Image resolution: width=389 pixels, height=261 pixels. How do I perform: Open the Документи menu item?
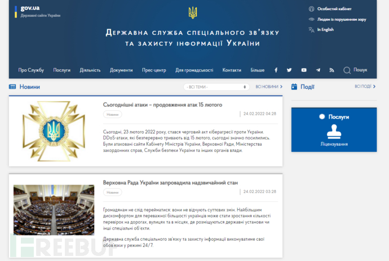point(121,70)
